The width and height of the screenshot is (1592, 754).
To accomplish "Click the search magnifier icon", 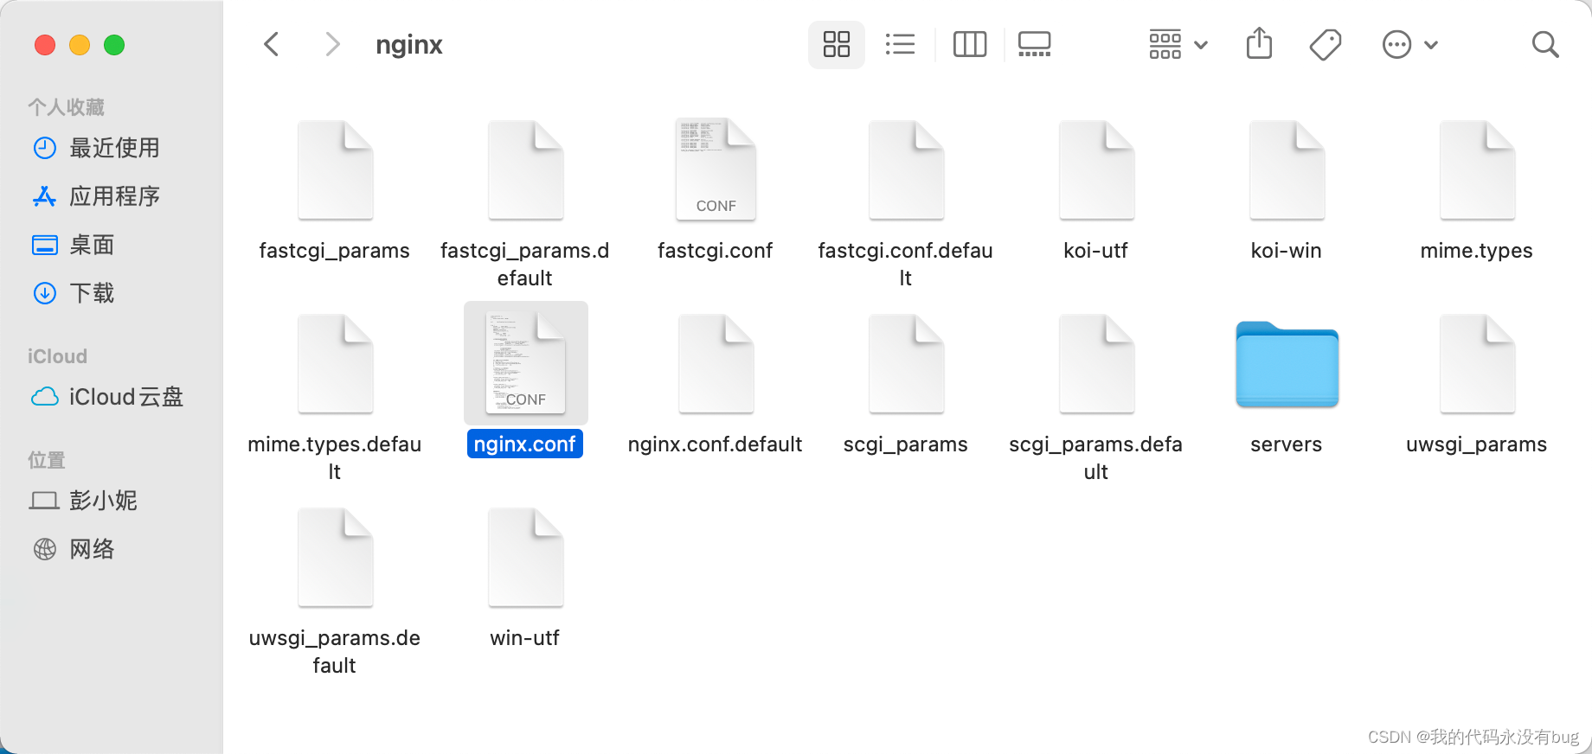I will click(1545, 44).
